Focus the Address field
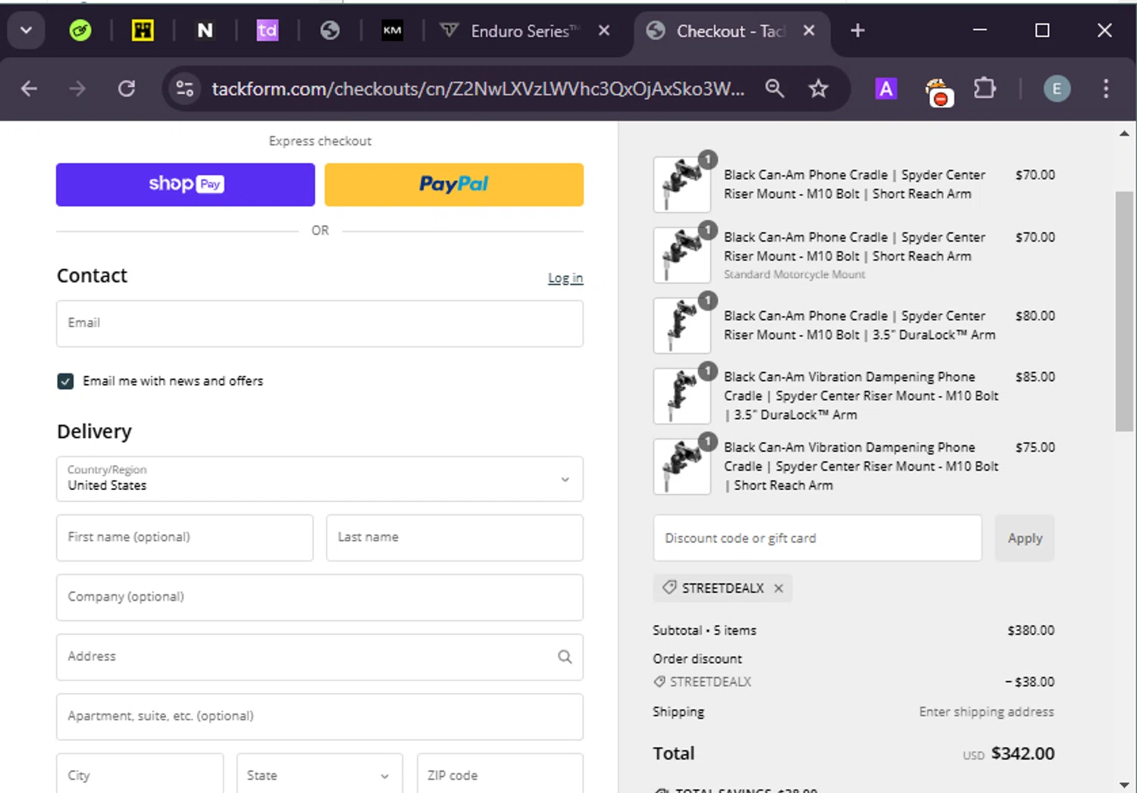Image resolution: width=1137 pixels, height=793 pixels. [x=320, y=657]
